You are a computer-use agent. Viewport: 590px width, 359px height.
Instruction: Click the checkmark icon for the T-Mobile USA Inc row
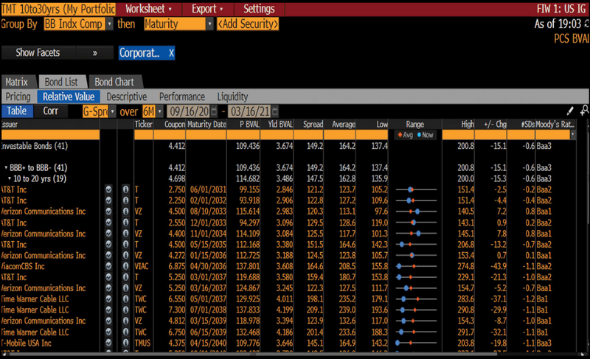coord(108,343)
